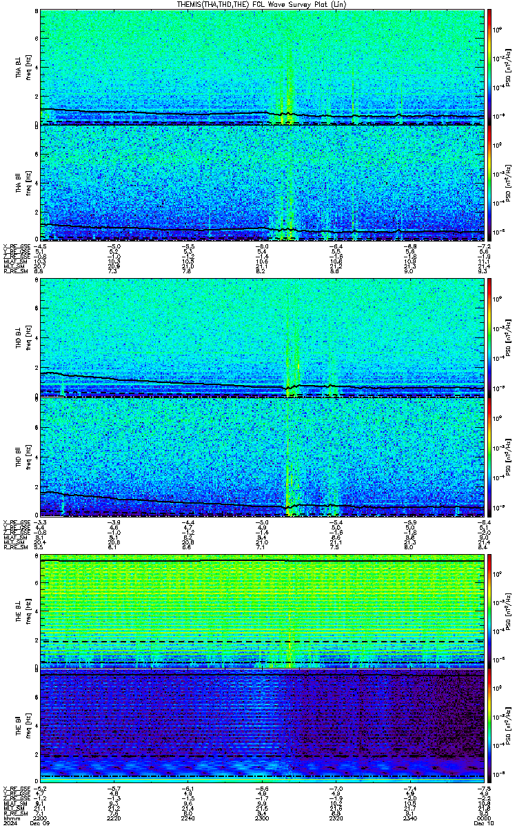Click the THE B-perpendicular spectrogram panel
Screen dimensions: 517x828
(x=262, y=611)
